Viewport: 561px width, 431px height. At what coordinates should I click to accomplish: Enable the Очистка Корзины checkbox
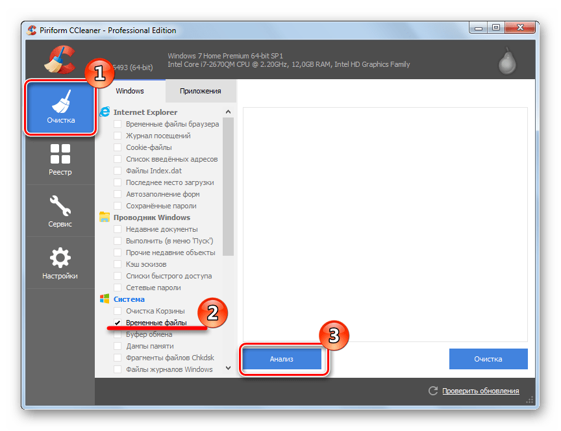[118, 311]
